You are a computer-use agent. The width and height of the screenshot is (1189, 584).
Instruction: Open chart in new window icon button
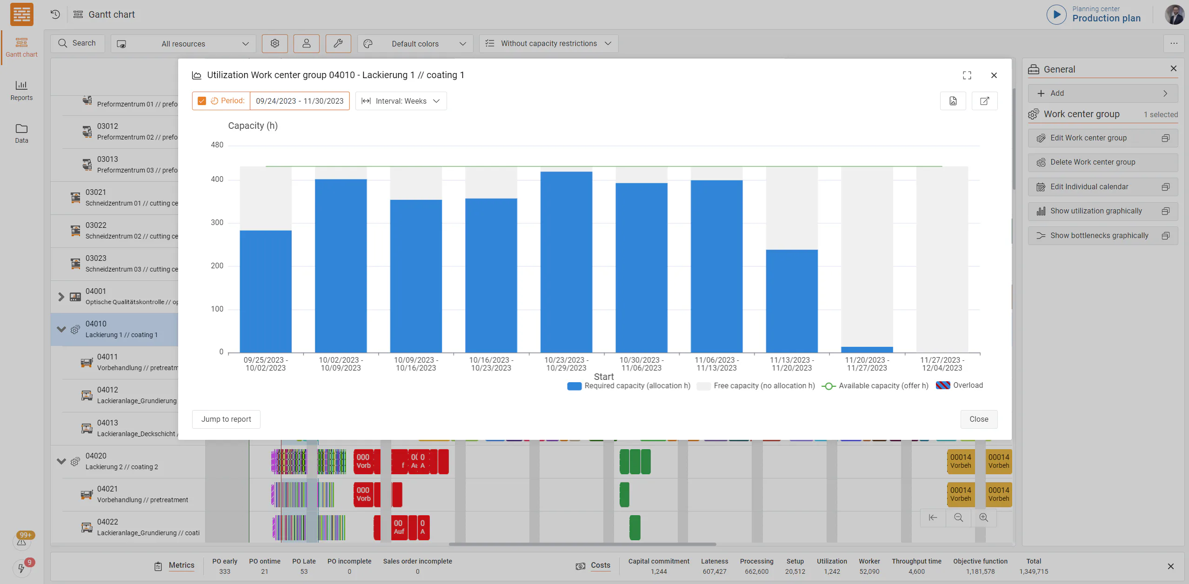point(984,101)
